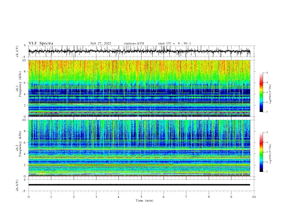
Task: Click the ch.2 spectrogram panel
Action: click(139, 148)
